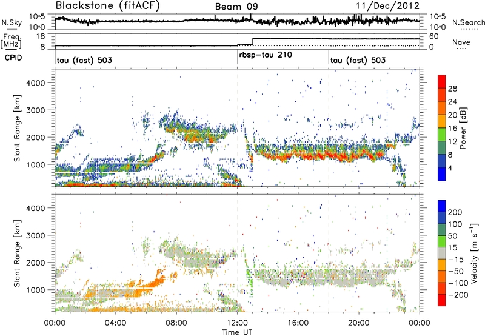Screen dimensions: 485x336
Task: Click the grey swatch in velocity color bar
Action: 442,253
